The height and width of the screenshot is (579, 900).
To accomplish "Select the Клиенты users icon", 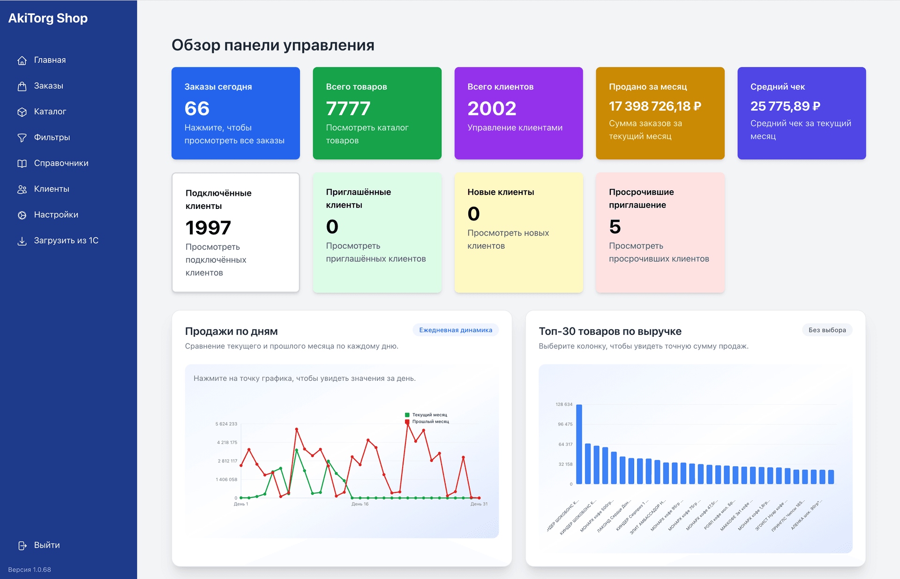I will pyautogui.click(x=22, y=189).
